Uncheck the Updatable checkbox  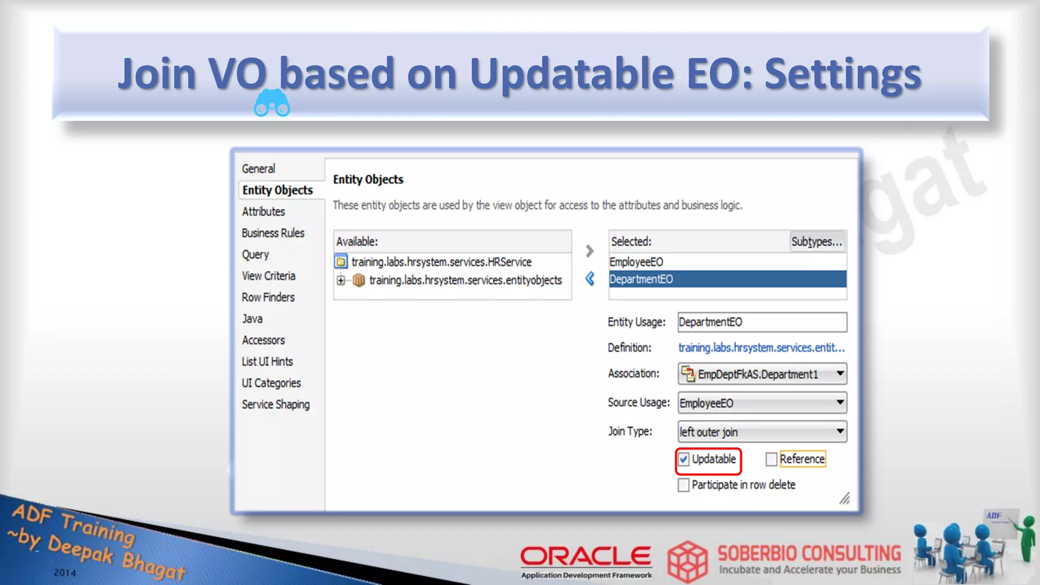684,460
